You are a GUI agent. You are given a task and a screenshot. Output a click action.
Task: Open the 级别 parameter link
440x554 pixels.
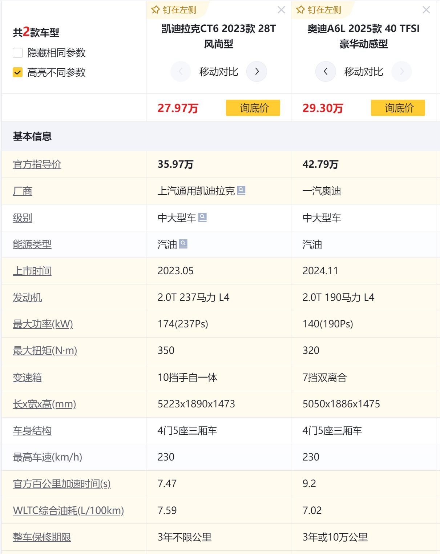(x=23, y=218)
